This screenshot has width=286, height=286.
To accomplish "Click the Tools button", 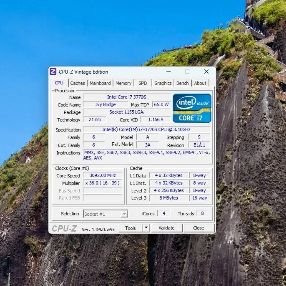I will (130, 228).
